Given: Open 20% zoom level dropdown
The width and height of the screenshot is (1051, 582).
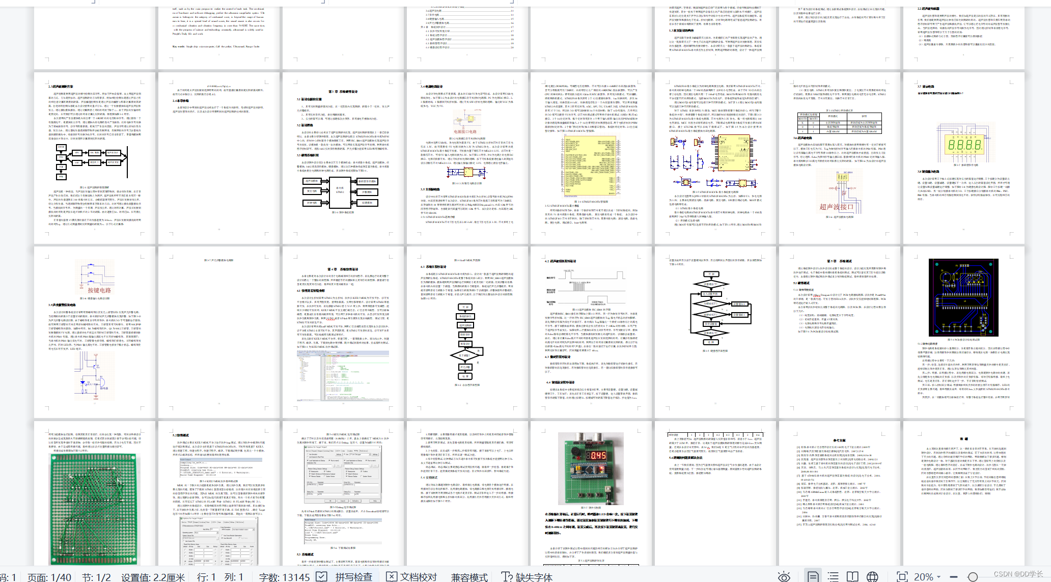Looking at the screenshot, I should (x=927, y=576).
